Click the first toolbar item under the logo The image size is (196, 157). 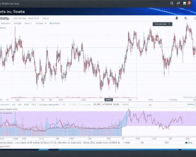tap(5, 23)
